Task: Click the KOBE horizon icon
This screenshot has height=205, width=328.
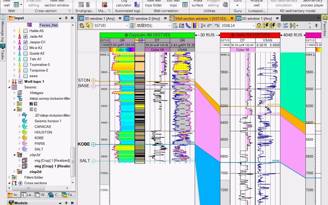Action: [x=25, y=138]
